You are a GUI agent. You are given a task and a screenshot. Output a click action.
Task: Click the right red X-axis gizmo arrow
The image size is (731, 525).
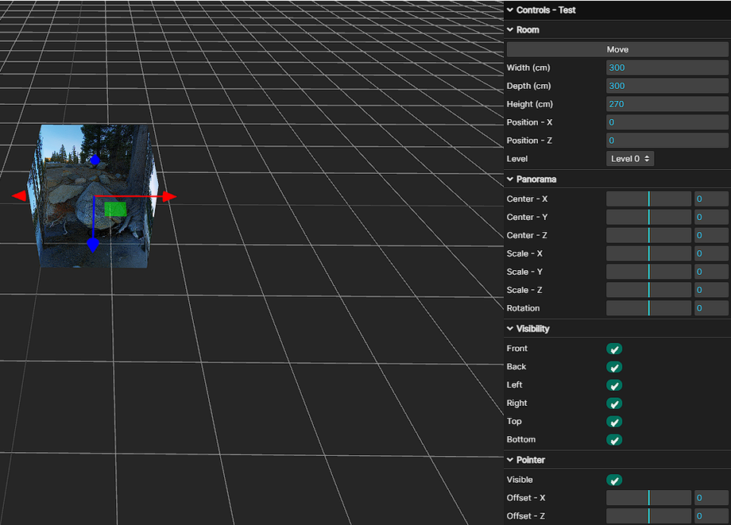tap(169, 196)
